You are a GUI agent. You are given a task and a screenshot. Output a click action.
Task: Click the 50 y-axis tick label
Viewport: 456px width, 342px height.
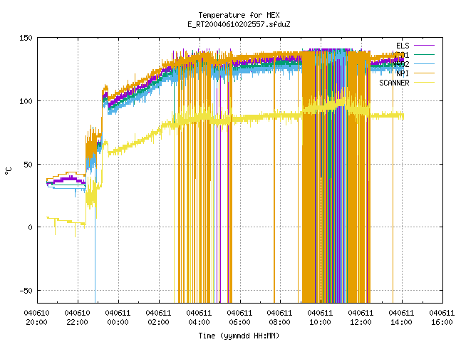[x=28, y=165]
